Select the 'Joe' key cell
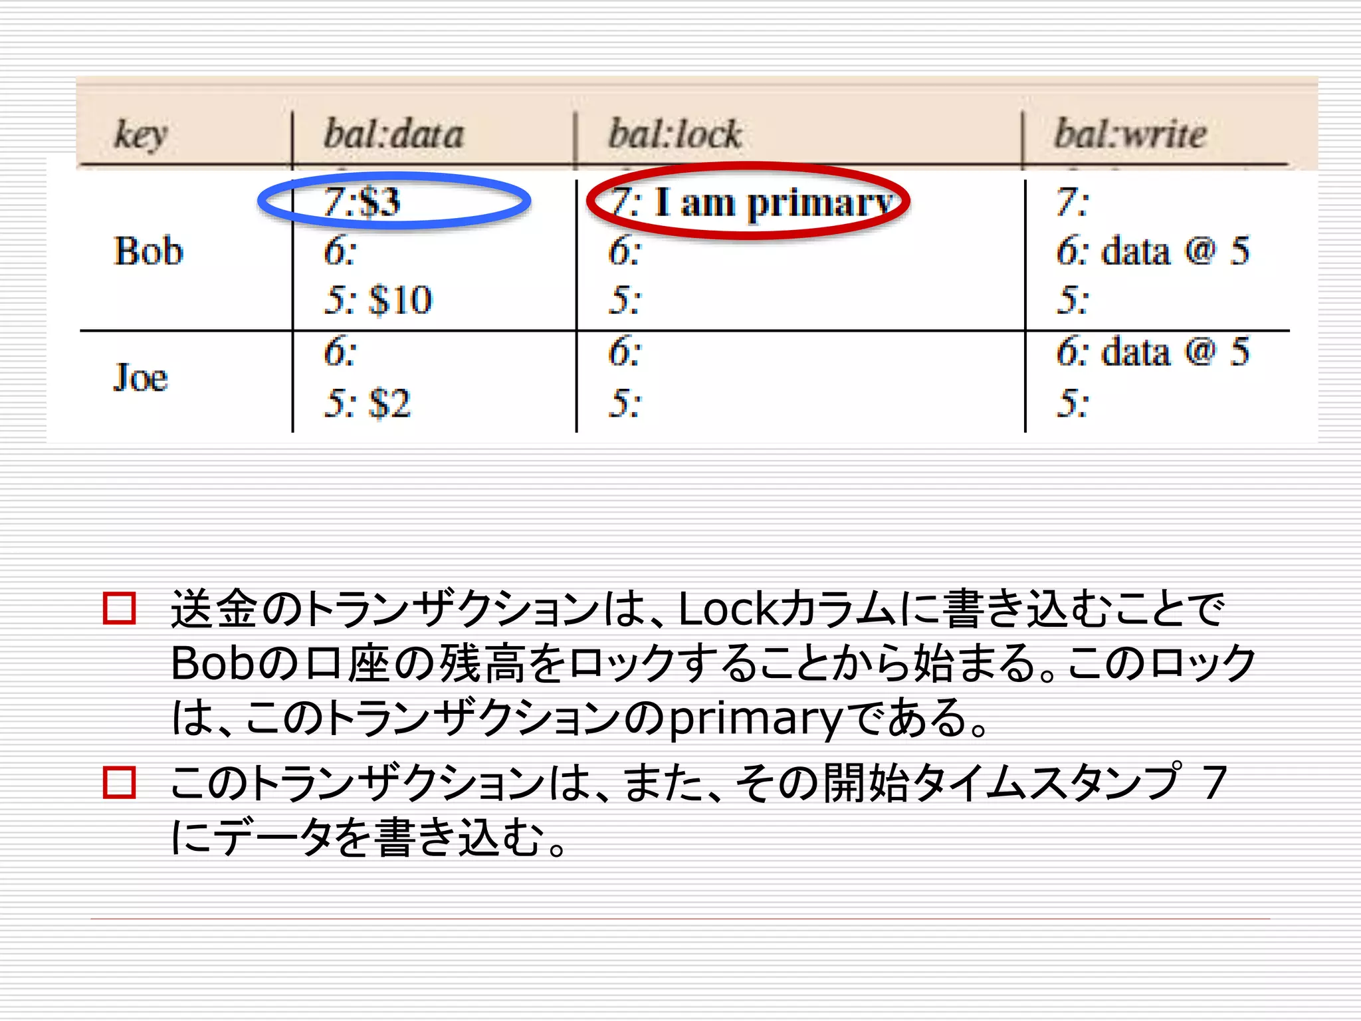Screen dimensions: 1361x1021 click(140, 378)
